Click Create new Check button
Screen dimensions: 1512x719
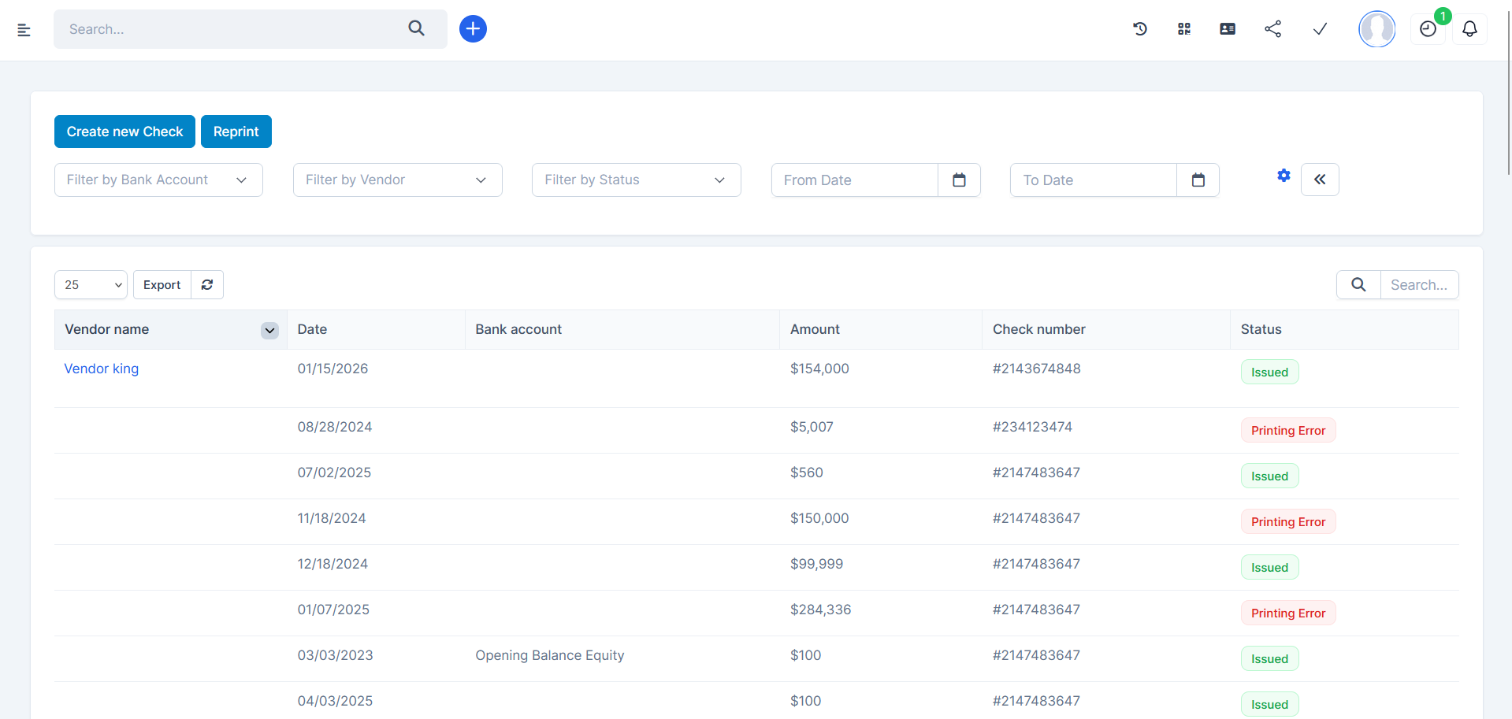124,132
